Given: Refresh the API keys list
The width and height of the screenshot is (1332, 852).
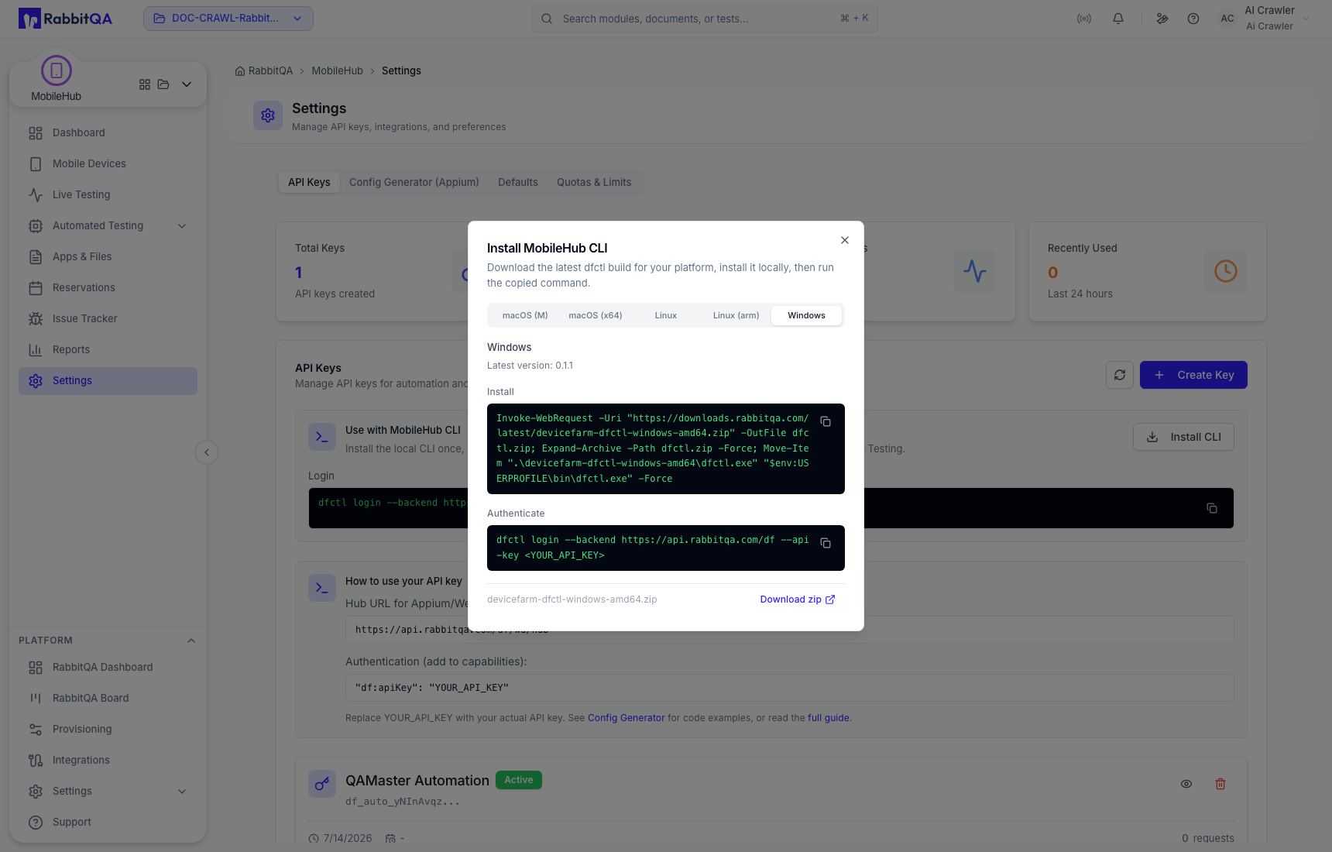Looking at the screenshot, I should (x=1120, y=375).
